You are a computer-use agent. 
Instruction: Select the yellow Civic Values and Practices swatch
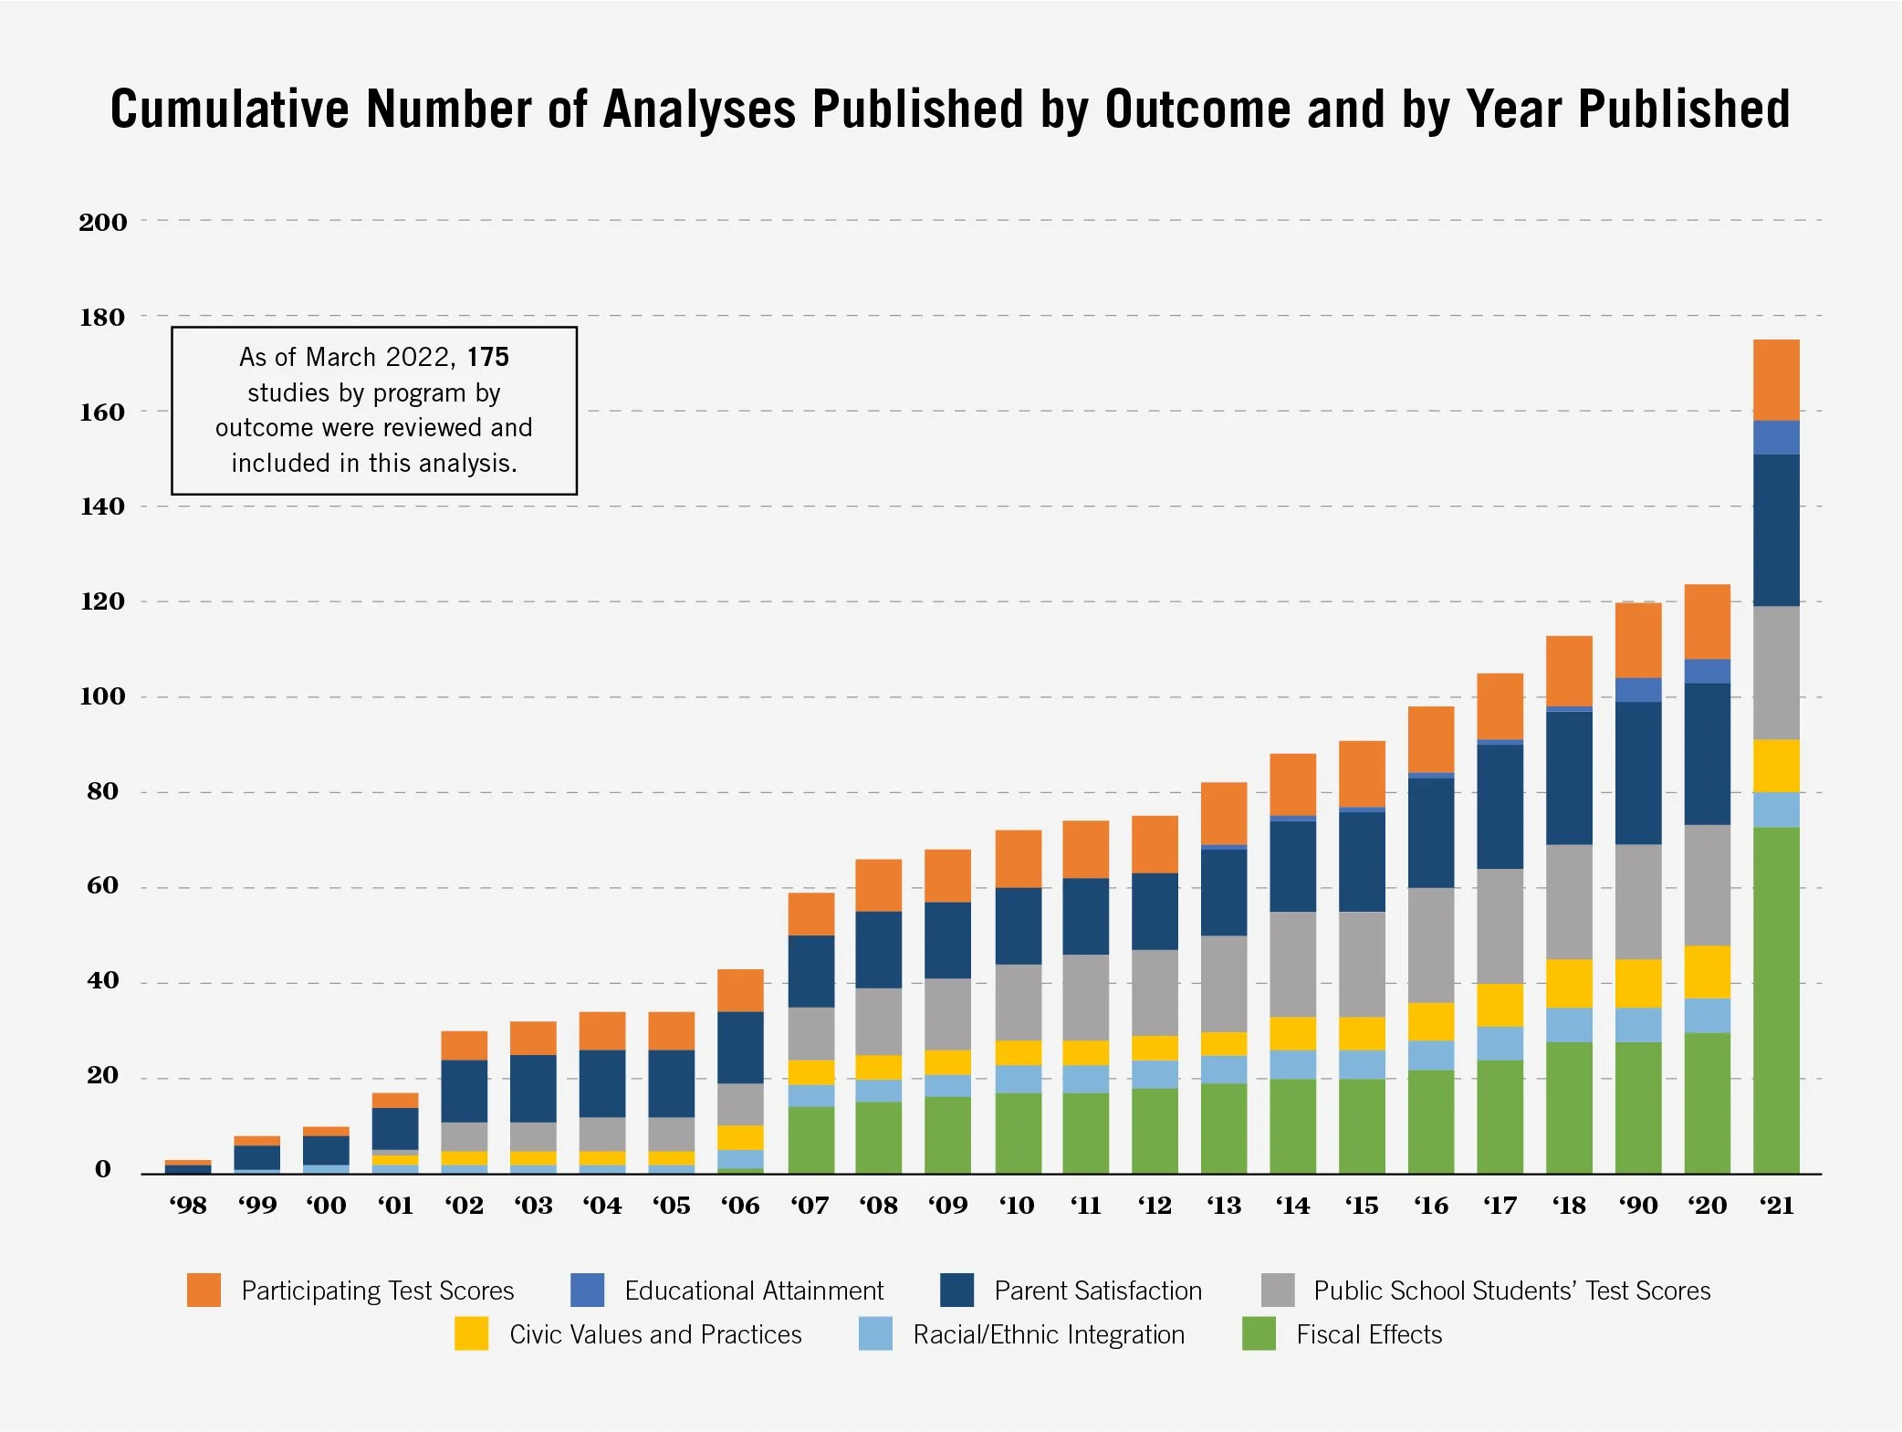coord(471,1333)
